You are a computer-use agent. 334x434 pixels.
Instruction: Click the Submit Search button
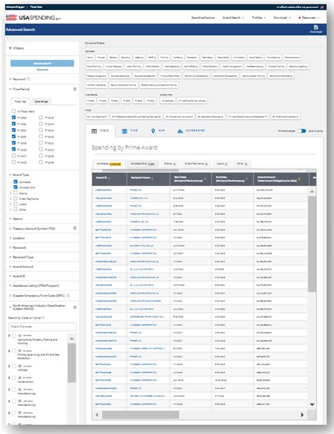[42, 63]
